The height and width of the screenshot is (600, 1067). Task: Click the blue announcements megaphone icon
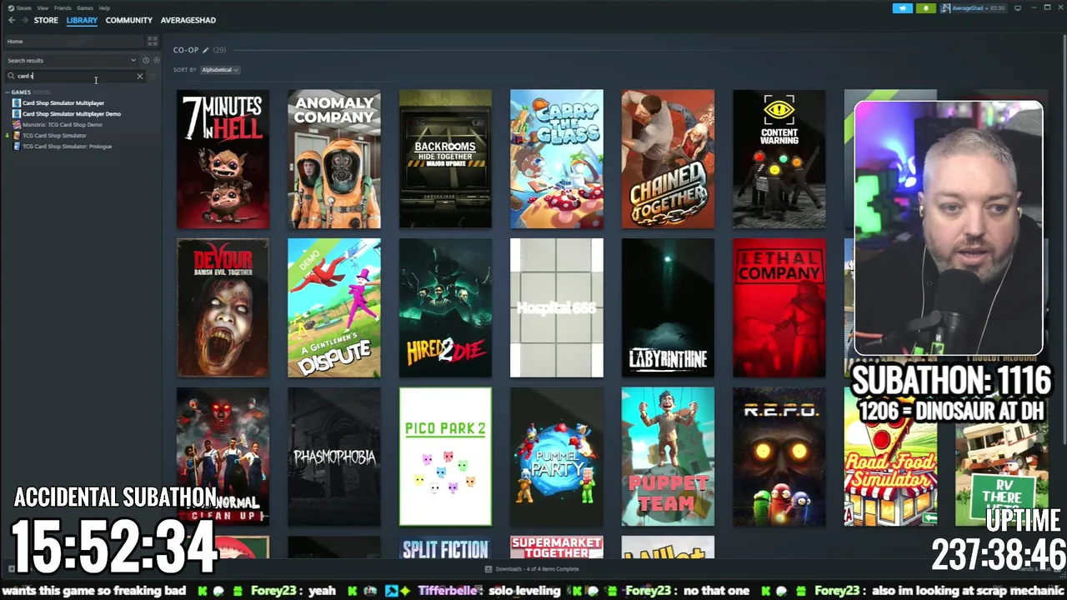tap(903, 8)
